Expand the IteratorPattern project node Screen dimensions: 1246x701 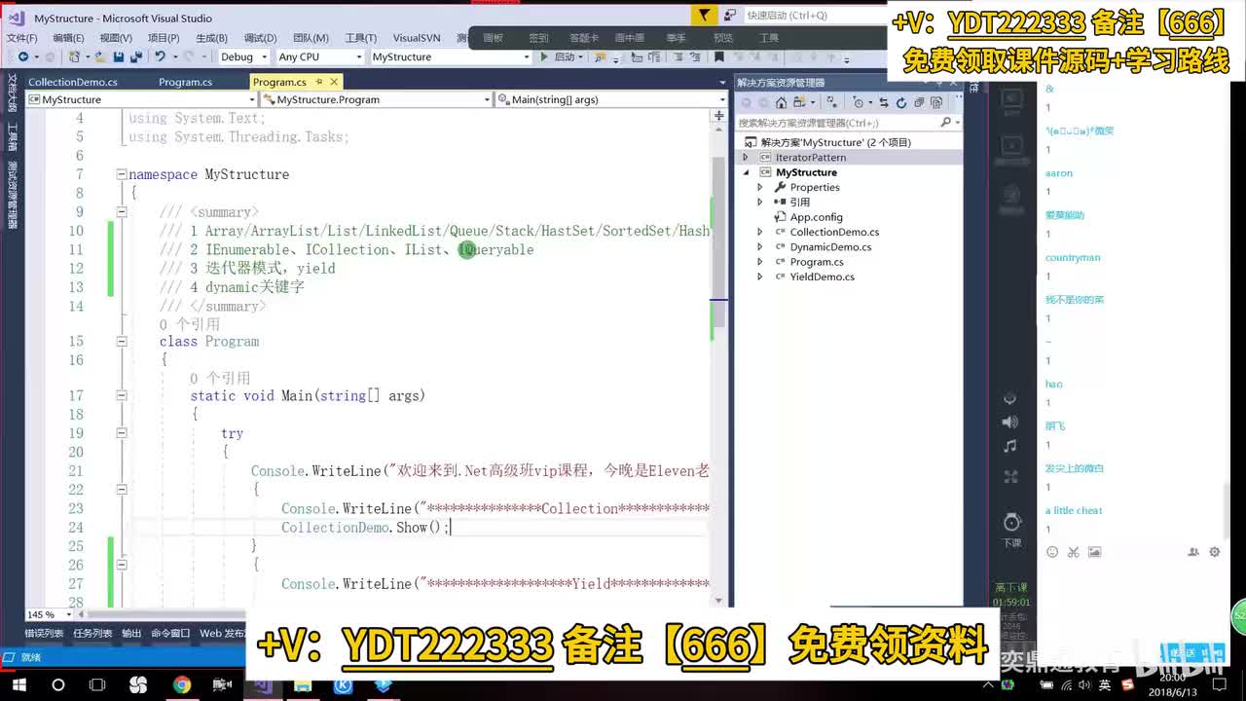click(x=746, y=157)
